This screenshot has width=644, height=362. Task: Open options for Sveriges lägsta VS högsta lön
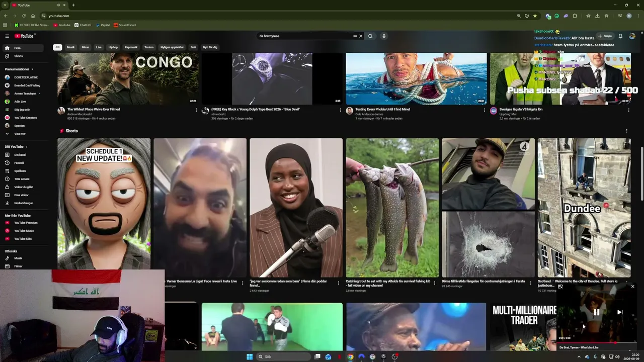click(x=628, y=110)
